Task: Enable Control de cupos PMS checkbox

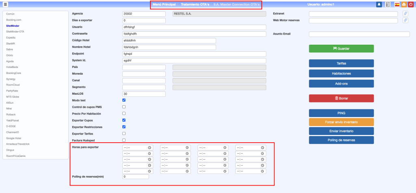Action: tap(124, 107)
